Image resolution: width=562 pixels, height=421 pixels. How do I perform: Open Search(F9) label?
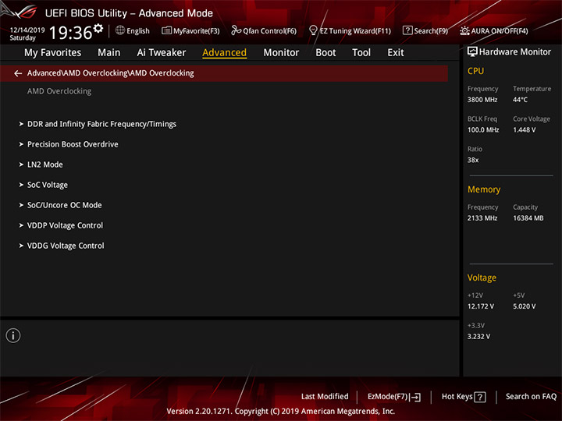click(431, 31)
